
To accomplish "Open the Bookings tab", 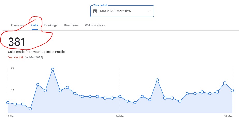I will tap(51, 25).
